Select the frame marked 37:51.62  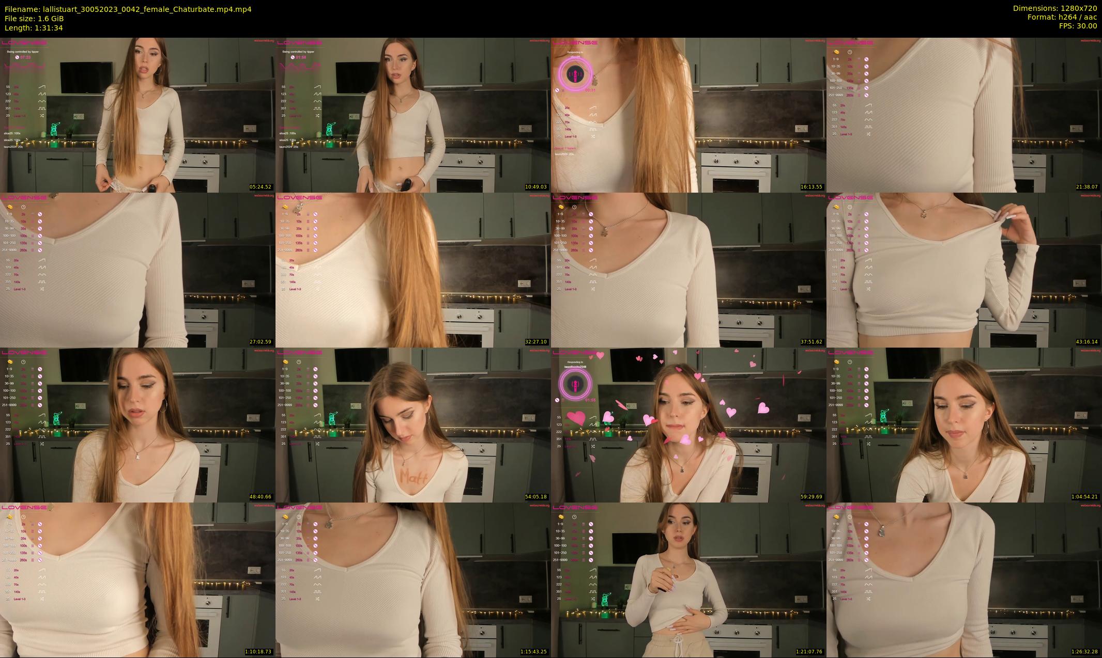688,270
